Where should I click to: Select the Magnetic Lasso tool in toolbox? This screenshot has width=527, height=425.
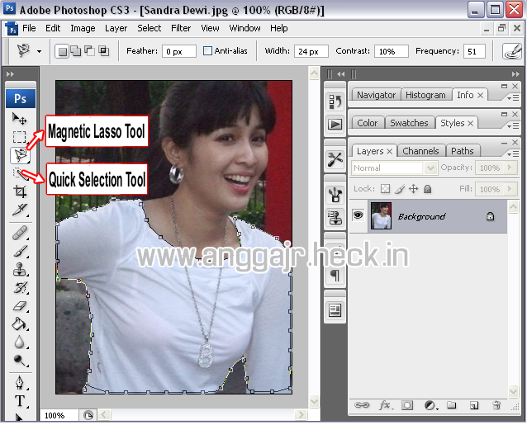tap(20, 155)
